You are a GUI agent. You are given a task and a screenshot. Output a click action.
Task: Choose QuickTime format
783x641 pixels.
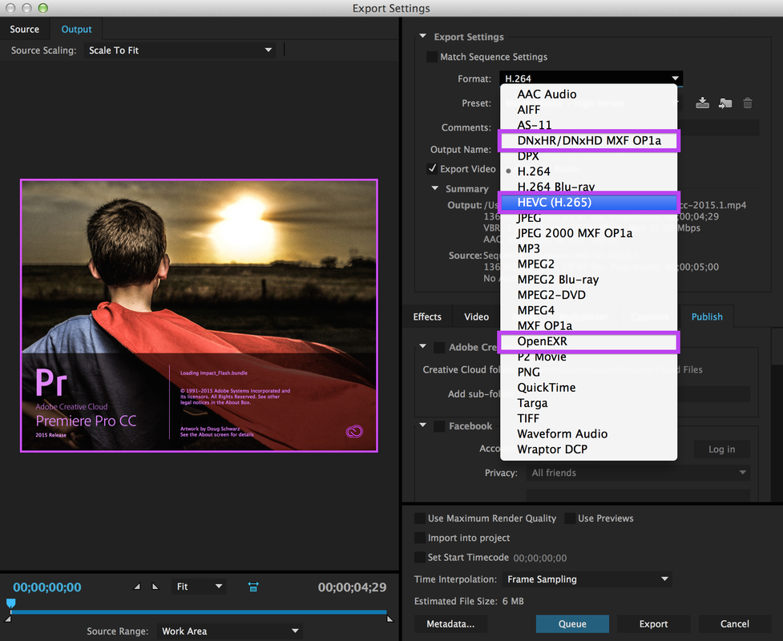pos(589,387)
